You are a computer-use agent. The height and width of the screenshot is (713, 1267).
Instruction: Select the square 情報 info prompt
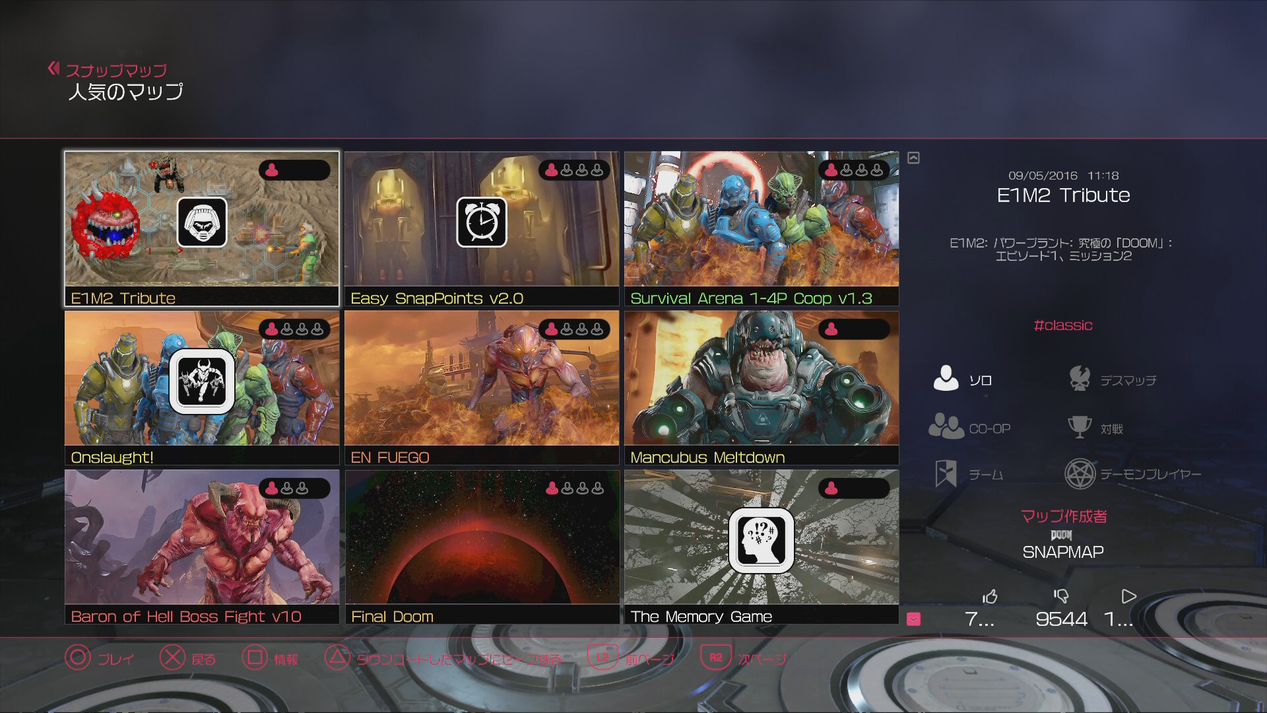[x=270, y=658]
